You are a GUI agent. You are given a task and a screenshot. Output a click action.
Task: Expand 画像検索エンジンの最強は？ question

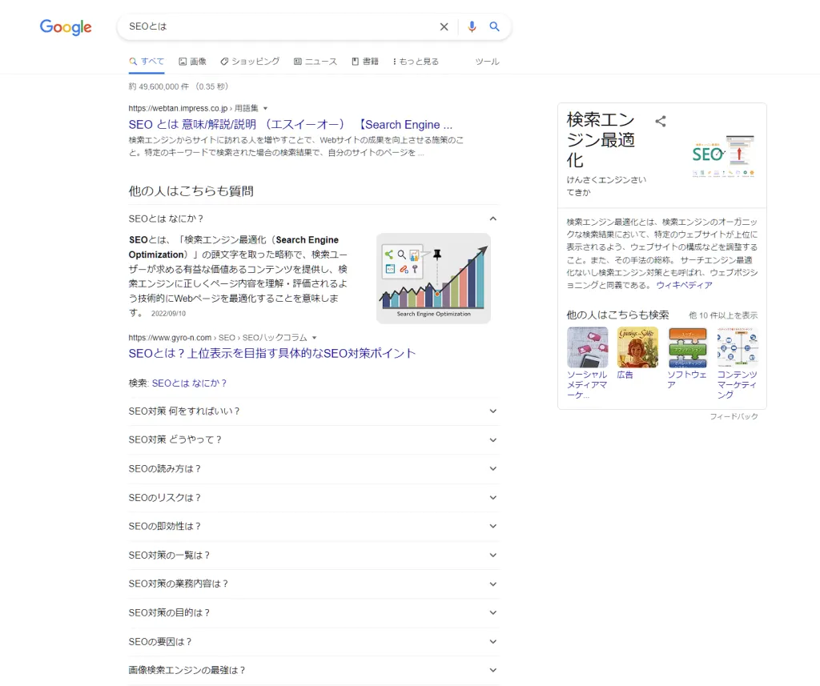coord(314,670)
